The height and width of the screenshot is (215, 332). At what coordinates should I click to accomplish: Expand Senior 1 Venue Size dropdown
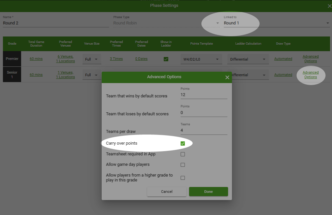point(92,75)
